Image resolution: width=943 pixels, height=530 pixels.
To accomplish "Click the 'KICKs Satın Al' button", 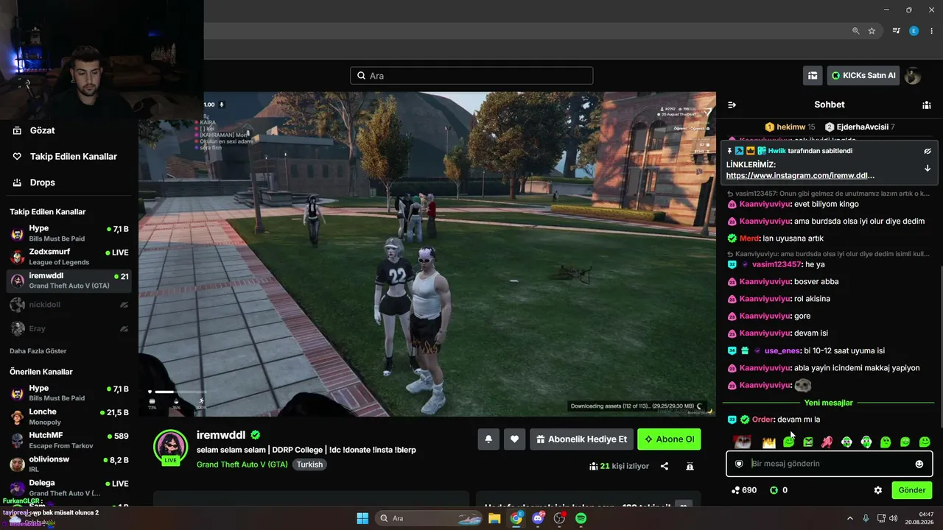I will (863, 75).
